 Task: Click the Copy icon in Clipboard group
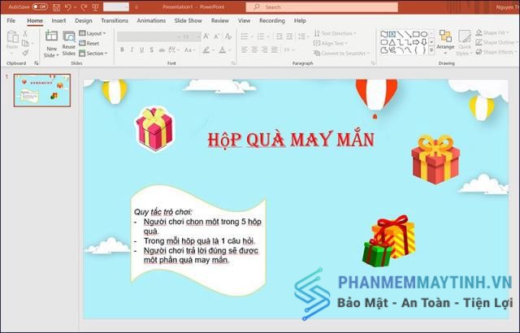point(25,43)
